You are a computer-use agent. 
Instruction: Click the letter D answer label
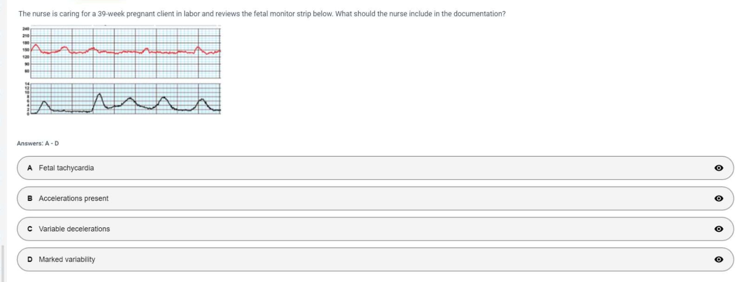pyautogui.click(x=30, y=260)
